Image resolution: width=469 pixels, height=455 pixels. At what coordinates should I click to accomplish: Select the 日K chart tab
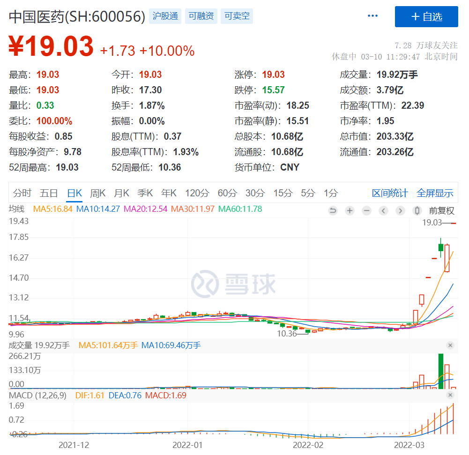click(74, 193)
